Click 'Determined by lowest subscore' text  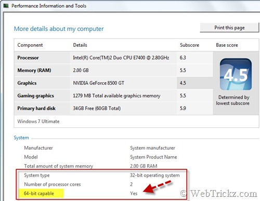tap(233, 100)
